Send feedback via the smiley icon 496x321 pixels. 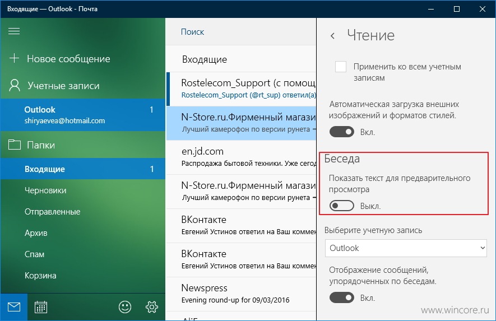(125, 307)
